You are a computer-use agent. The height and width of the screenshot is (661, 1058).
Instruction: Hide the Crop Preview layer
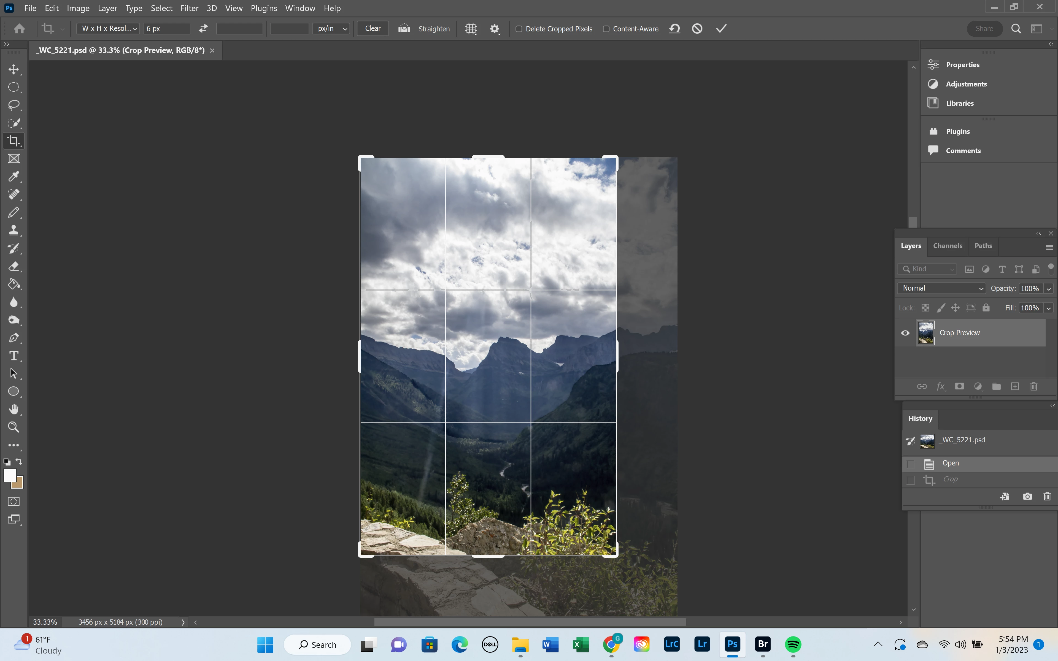click(x=905, y=333)
